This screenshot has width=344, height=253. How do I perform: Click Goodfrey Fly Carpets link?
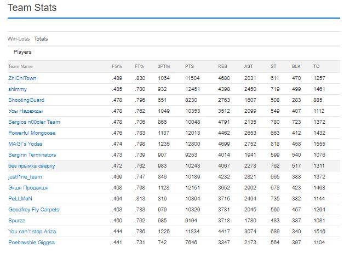pos(34,210)
